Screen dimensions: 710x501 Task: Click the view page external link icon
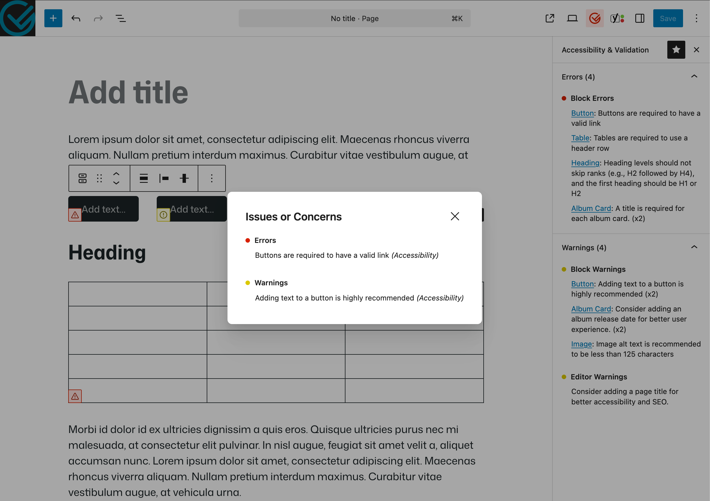click(550, 18)
